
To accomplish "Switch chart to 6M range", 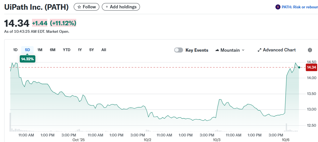I will 53,50.
